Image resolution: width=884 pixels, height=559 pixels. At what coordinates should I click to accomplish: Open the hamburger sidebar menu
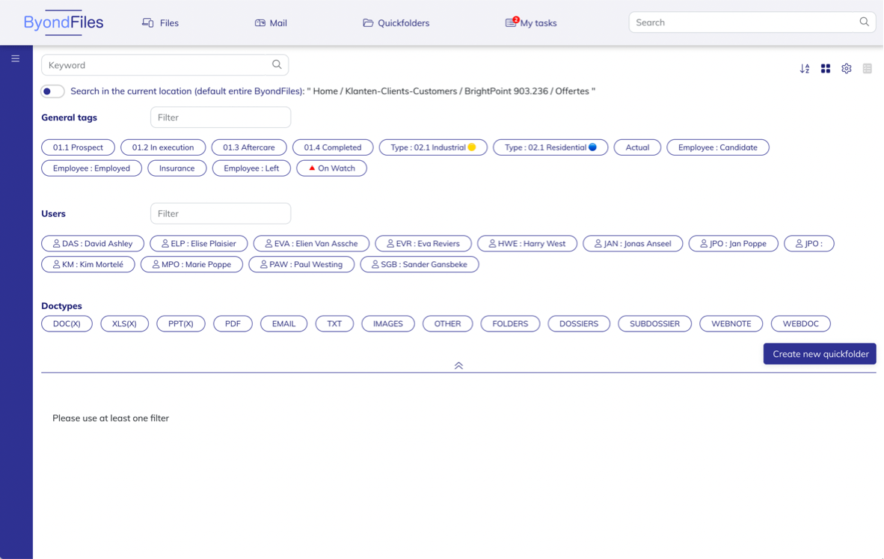tap(15, 58)
